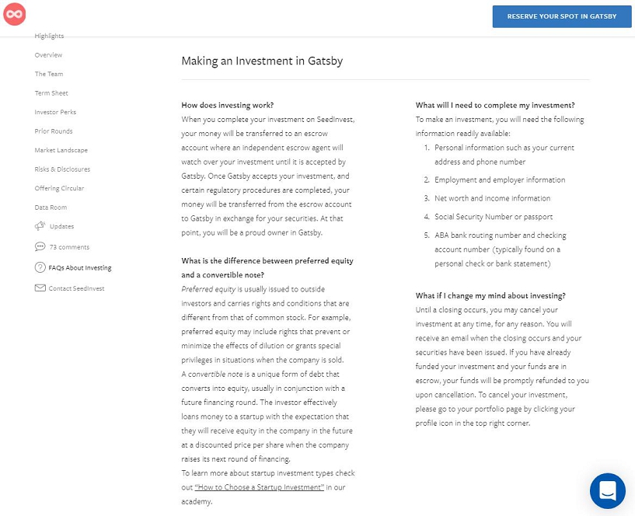Click the Contact SeedInvest envelope icon
The image size is (635, 516).
coord(40,288)
